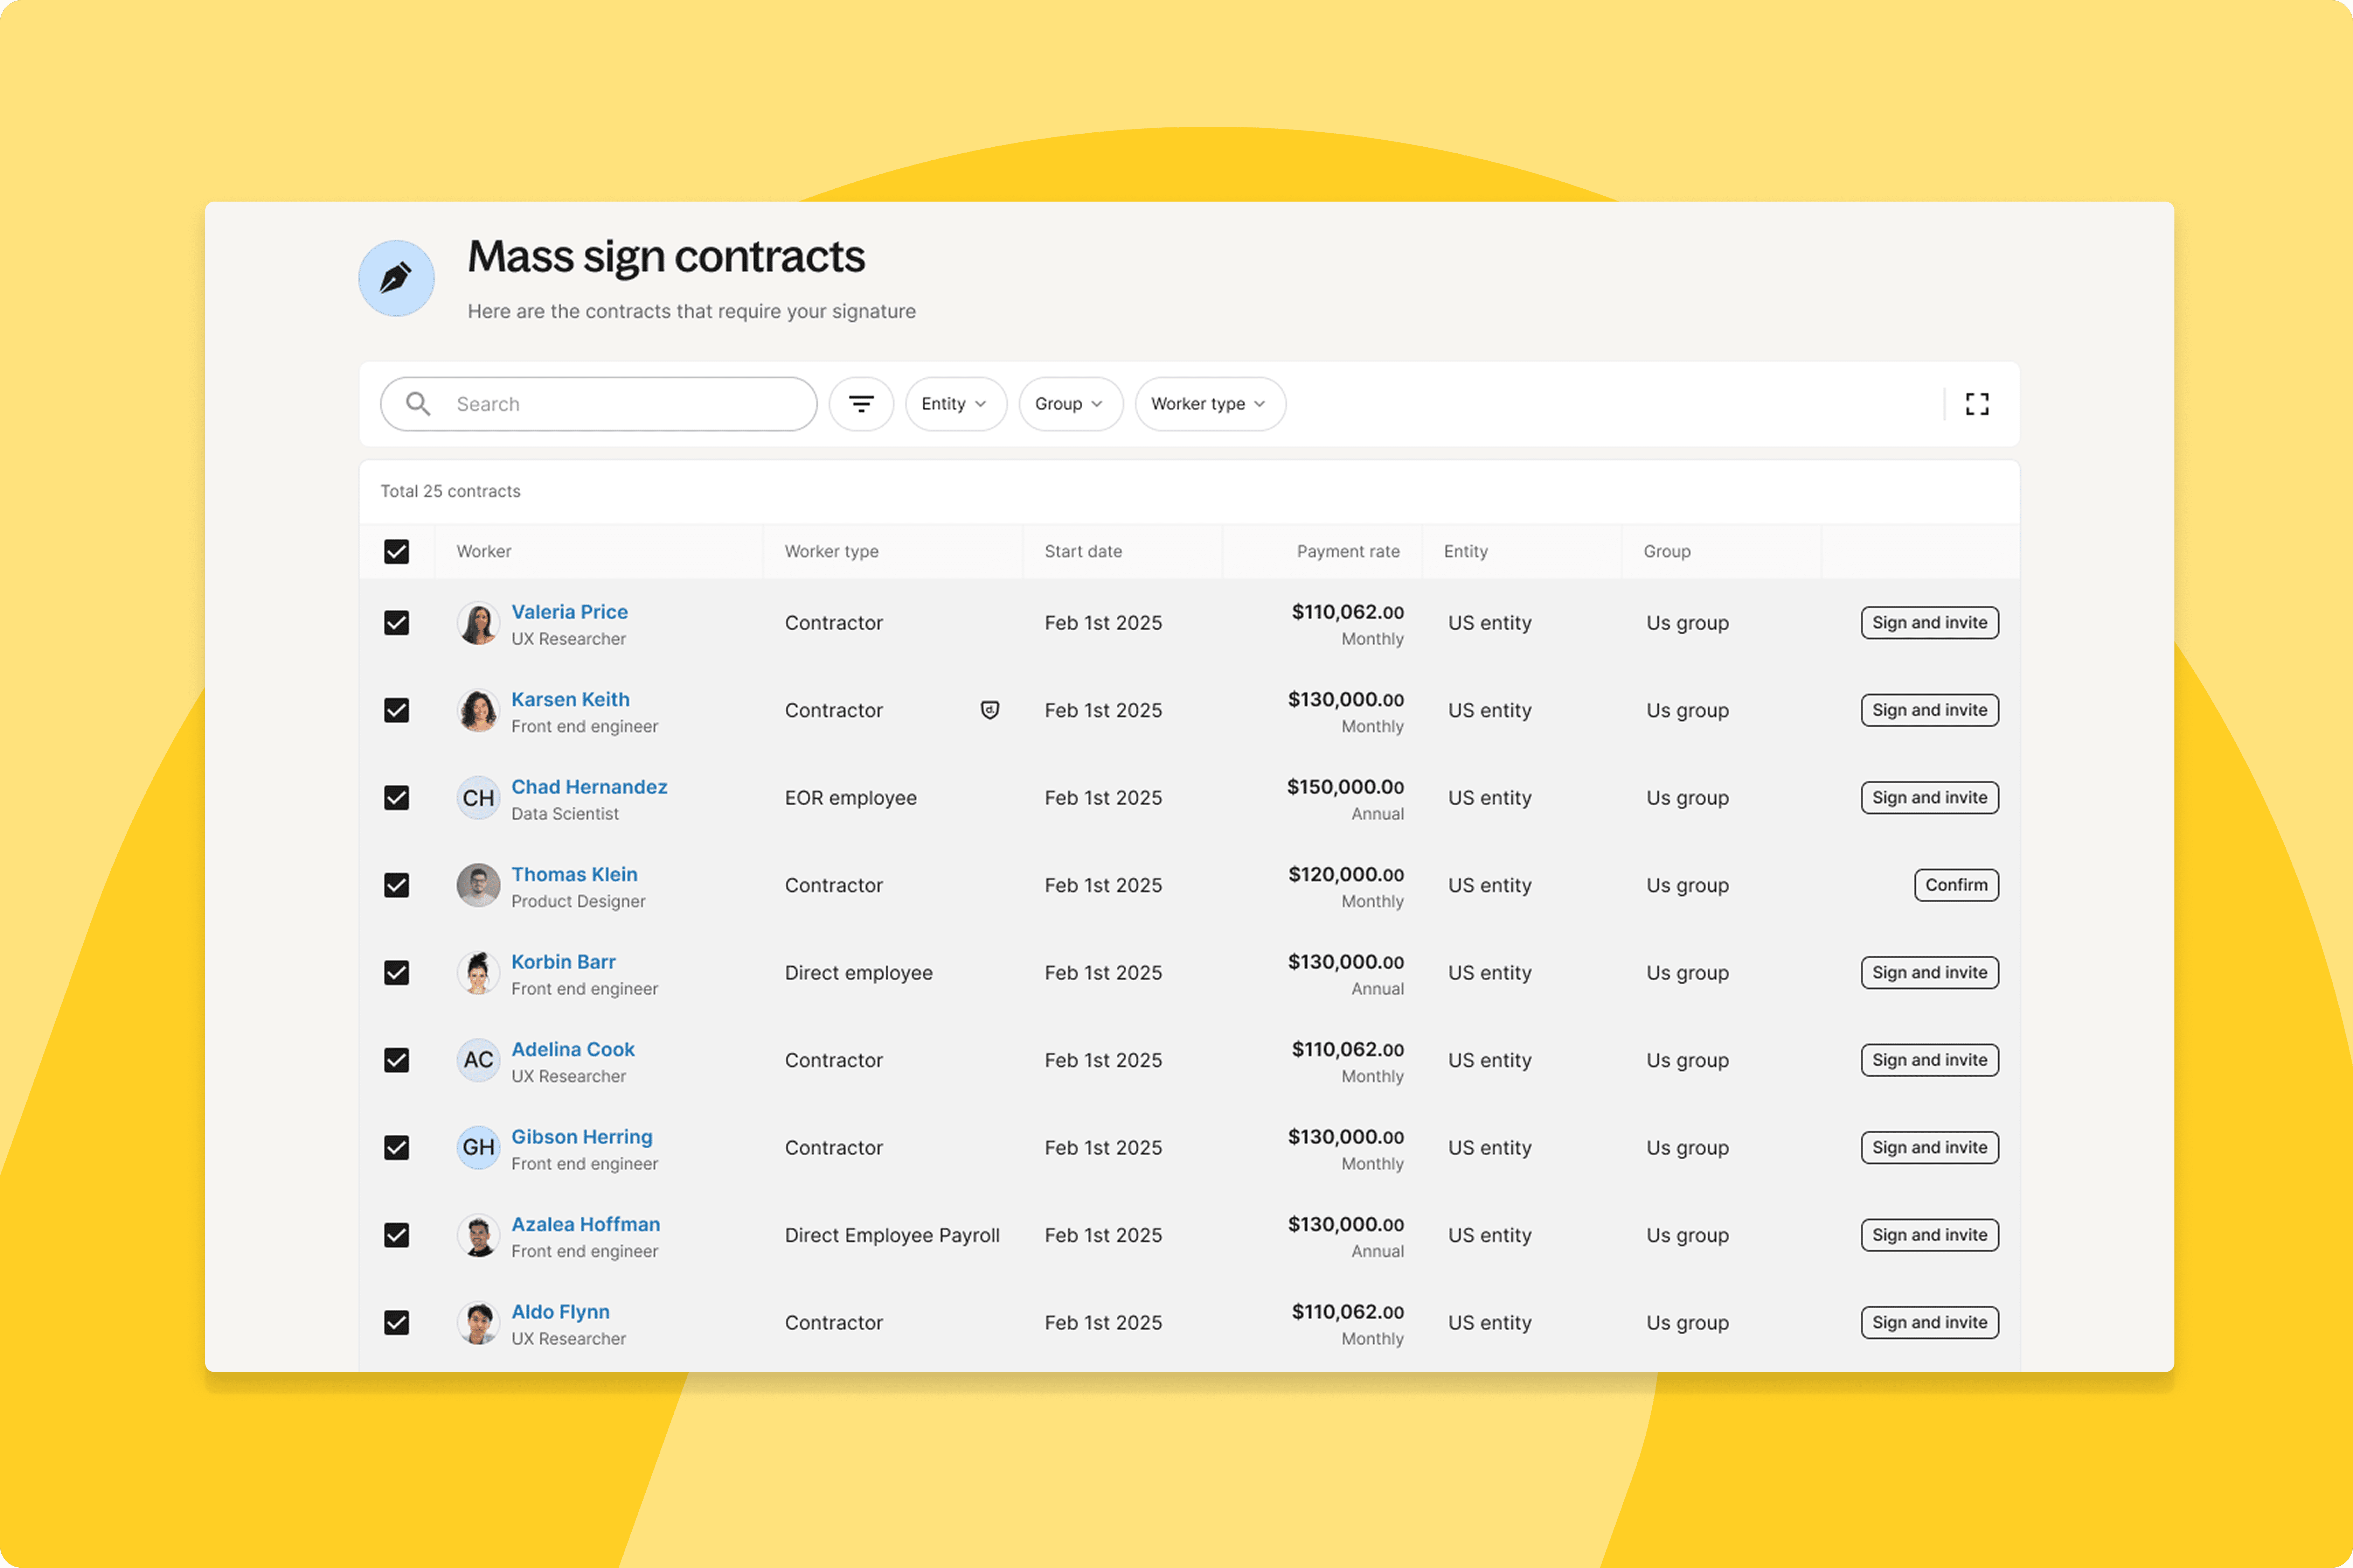2353x1568 pixels.
Task: Uncheck Azalea Hoffman's row checkbox
Action: [396, 1235]
